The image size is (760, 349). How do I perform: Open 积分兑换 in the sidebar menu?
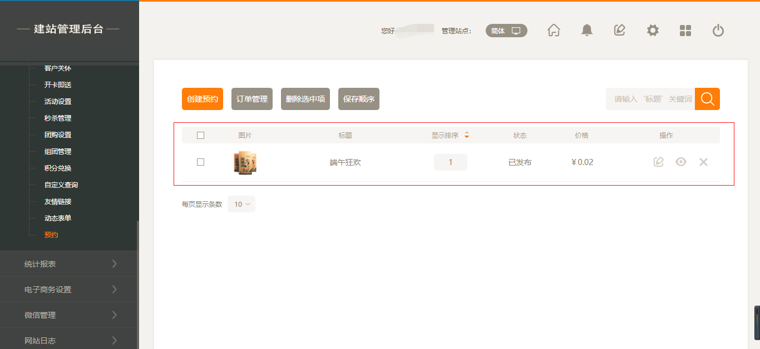pos(58,168)
